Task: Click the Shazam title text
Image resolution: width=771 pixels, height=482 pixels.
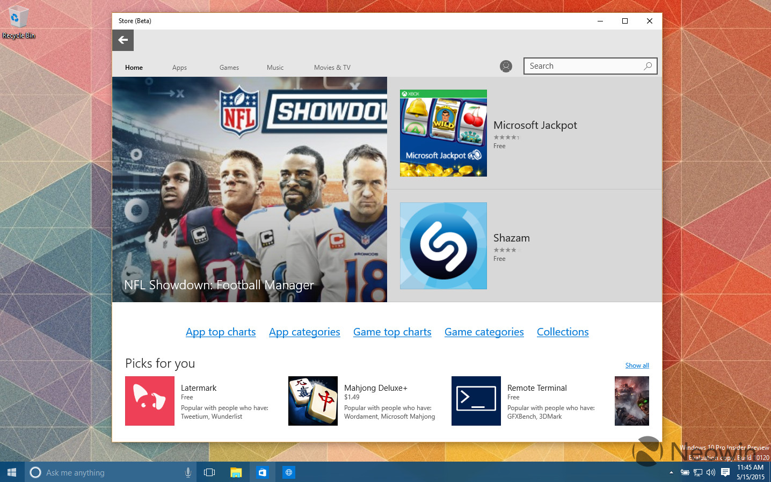Action: tap(512, 238)
